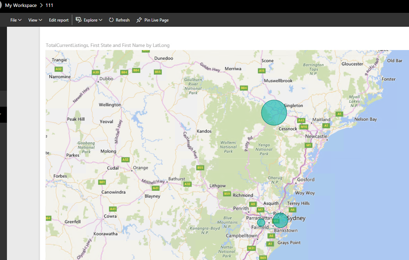Select the bubble over Sydney
The height and width of the screenshot is (260, 409).
point(280,220)
